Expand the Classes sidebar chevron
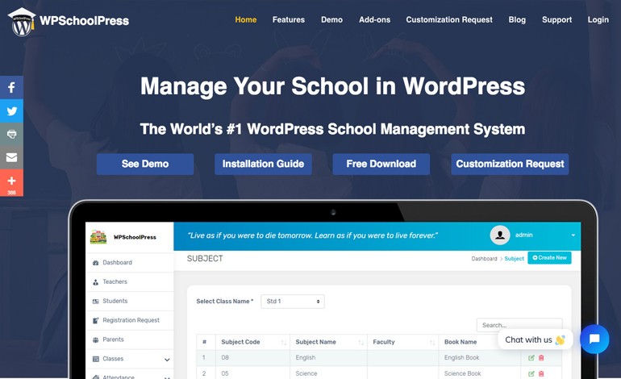621x379 pixels. [167, 360]
